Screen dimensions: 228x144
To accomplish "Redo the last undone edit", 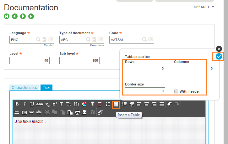I will pos(177,104).
